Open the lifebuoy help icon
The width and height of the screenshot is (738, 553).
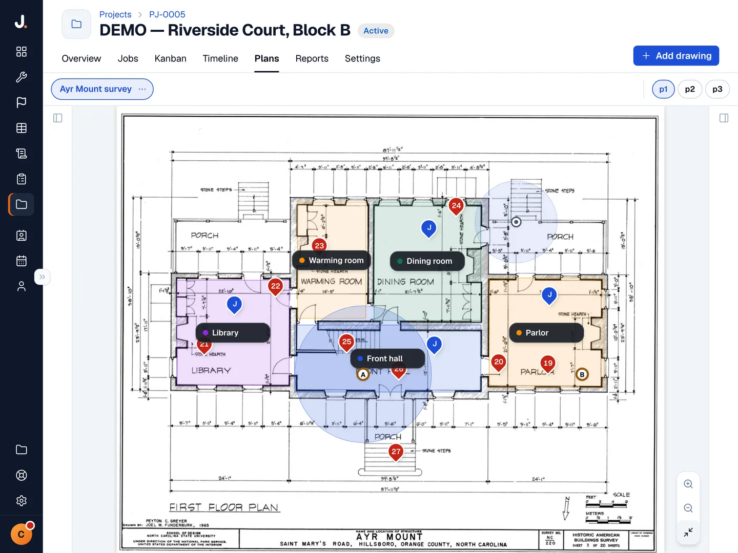coord(22,475)
